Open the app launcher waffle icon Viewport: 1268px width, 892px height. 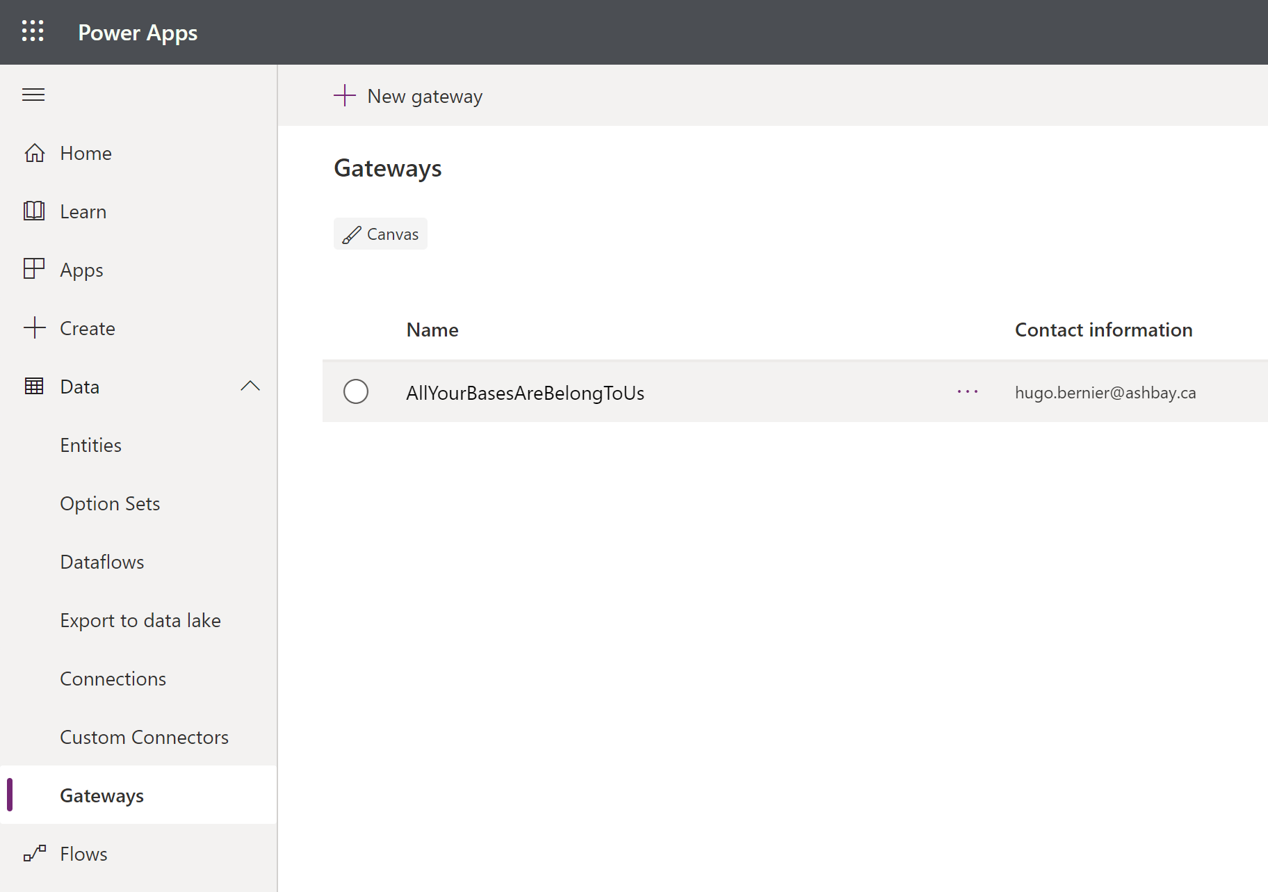pyautogui.click(x=33, y=31)
